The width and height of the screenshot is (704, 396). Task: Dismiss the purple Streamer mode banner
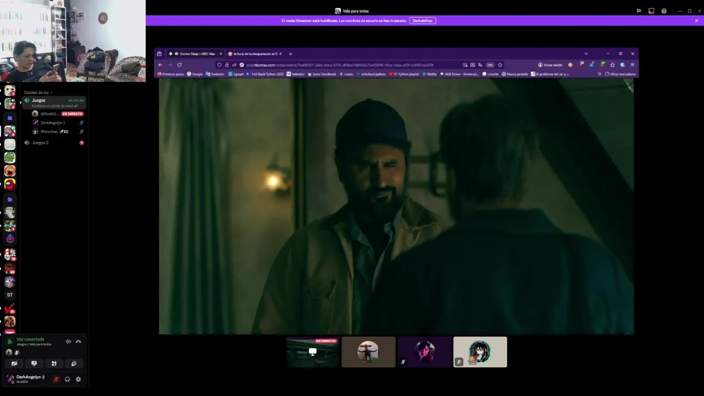pos(696,20)
